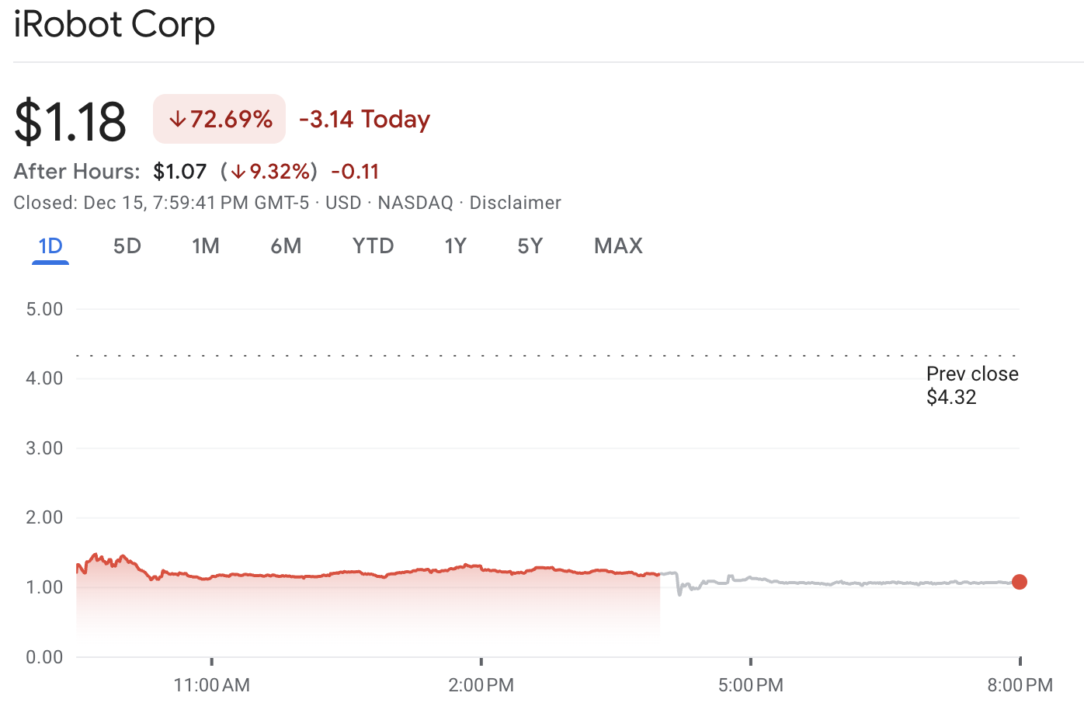View the 6M price history
This screenshot has width=1084, height=710.
click(286, 245)
